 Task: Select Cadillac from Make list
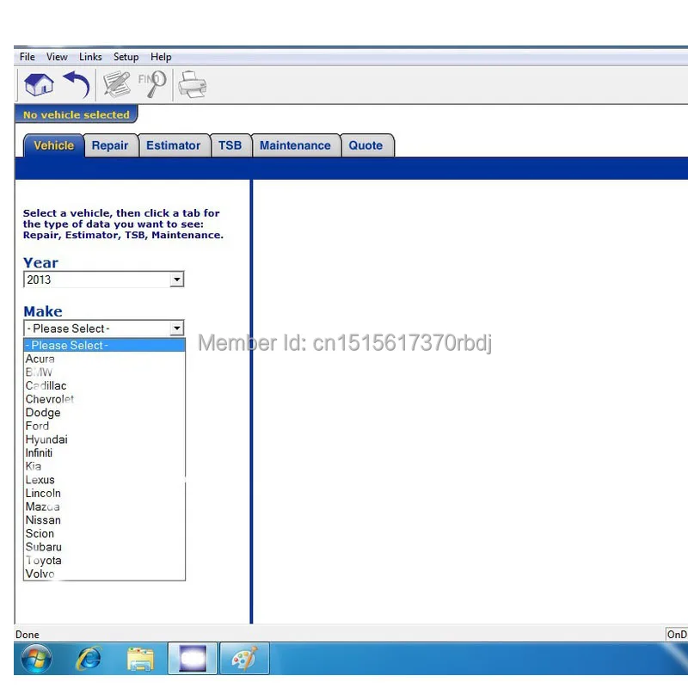tap(104, 385)
